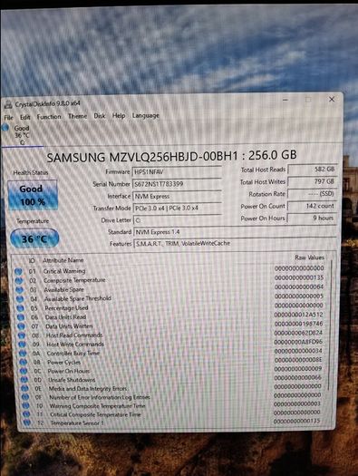
Task: Click the Features field with S.M.A.R.T., TRIM
Action: [235, 244]
